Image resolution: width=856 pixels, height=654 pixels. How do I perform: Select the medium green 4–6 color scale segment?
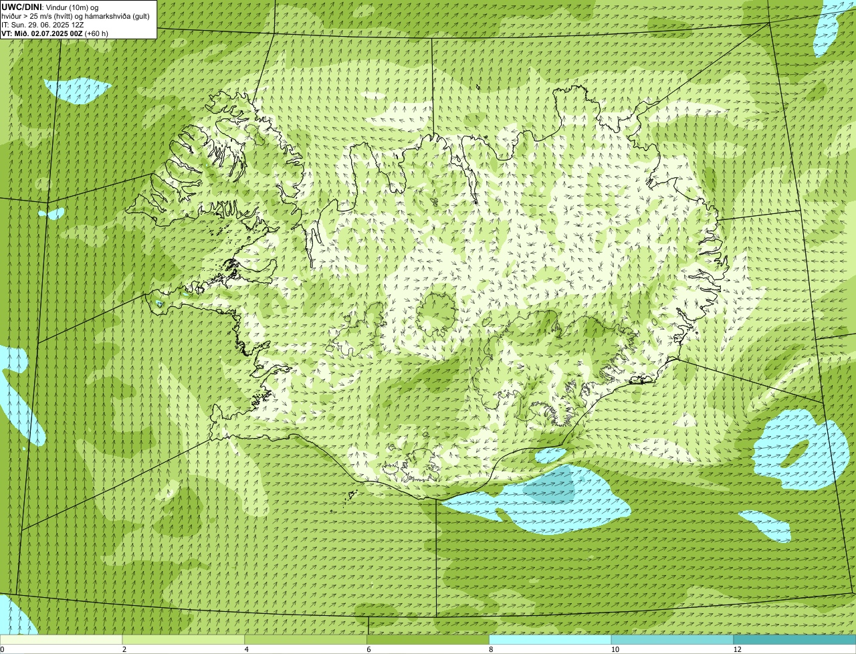click(306, 639)
